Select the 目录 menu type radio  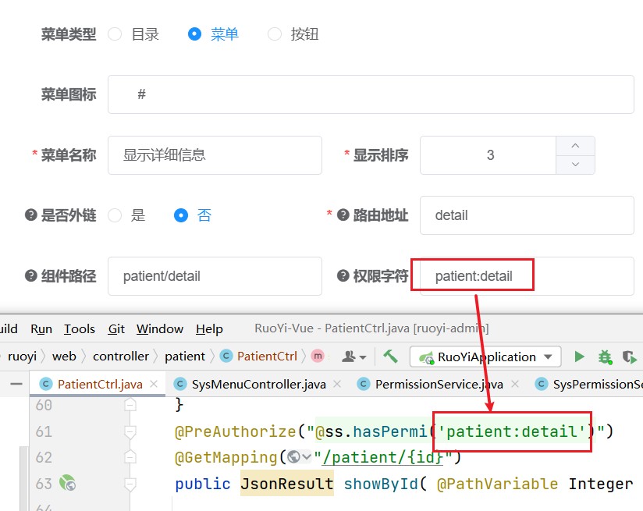pyautogui.click(x=115, y=34)
